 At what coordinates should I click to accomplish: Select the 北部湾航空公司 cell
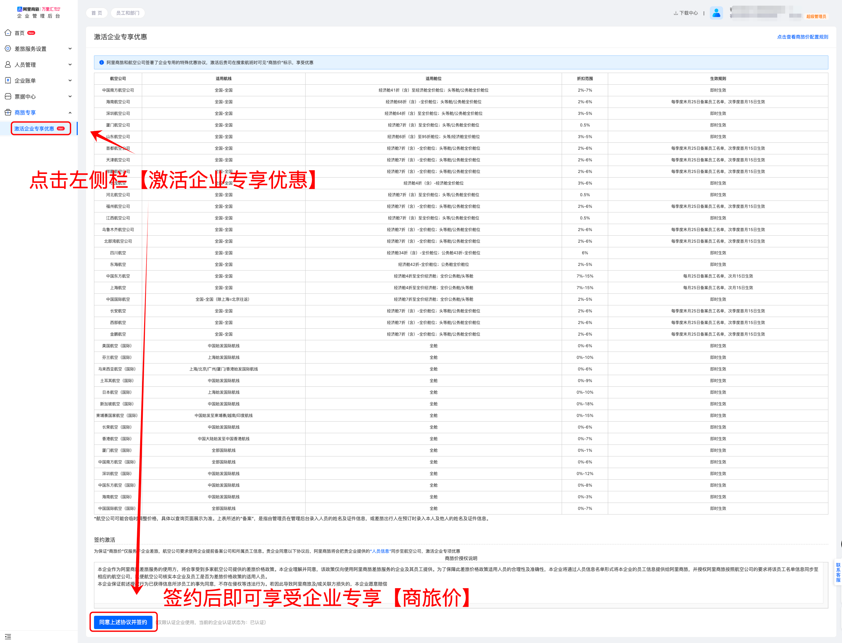(118, 241)
